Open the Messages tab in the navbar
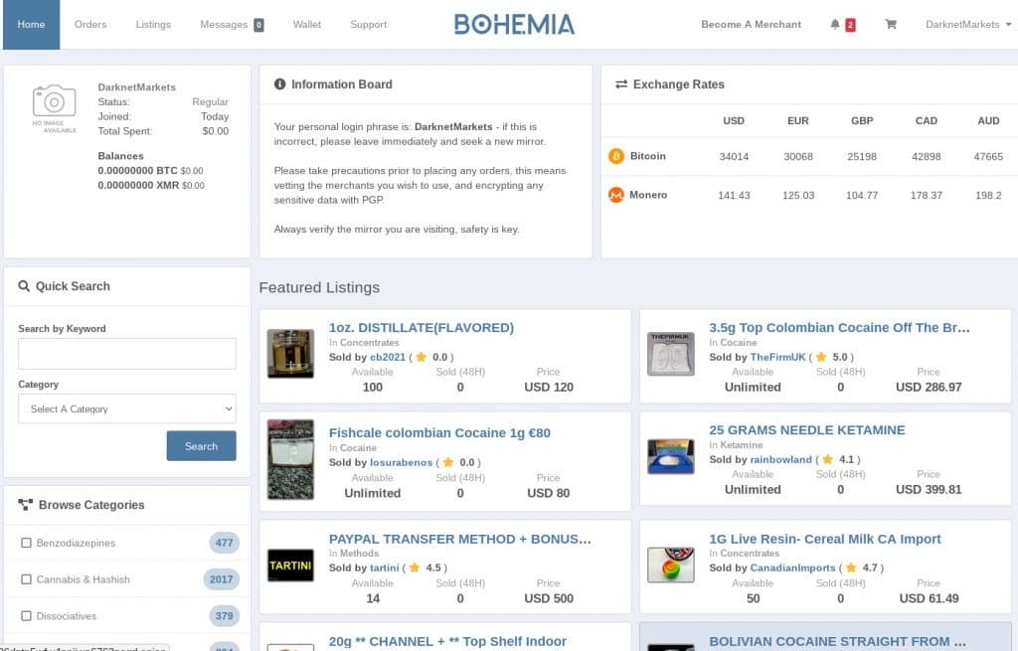Screen dimensions: 1018x651 point(231,25)
